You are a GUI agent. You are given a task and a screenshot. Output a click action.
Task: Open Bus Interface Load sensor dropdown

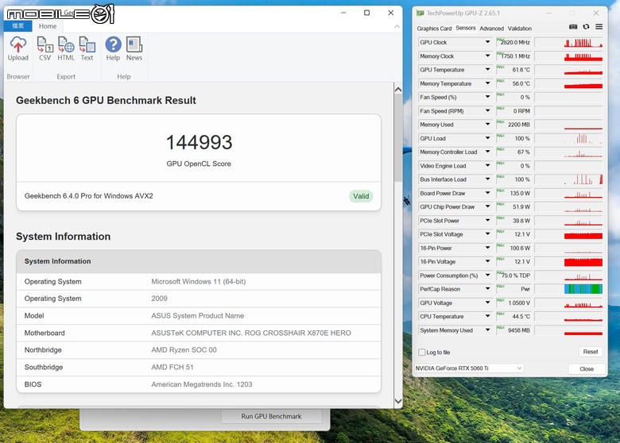tap(487, 179)
